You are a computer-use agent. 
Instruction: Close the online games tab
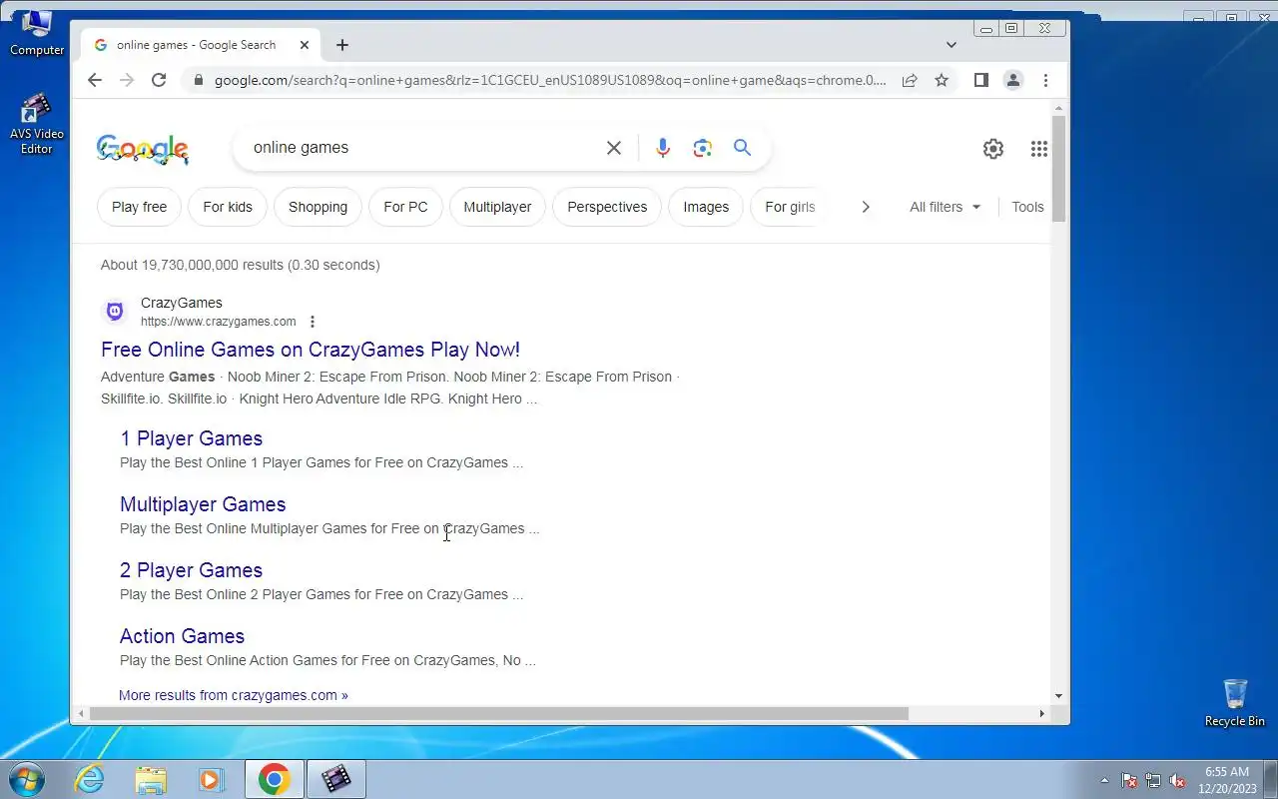coord(305,45)
